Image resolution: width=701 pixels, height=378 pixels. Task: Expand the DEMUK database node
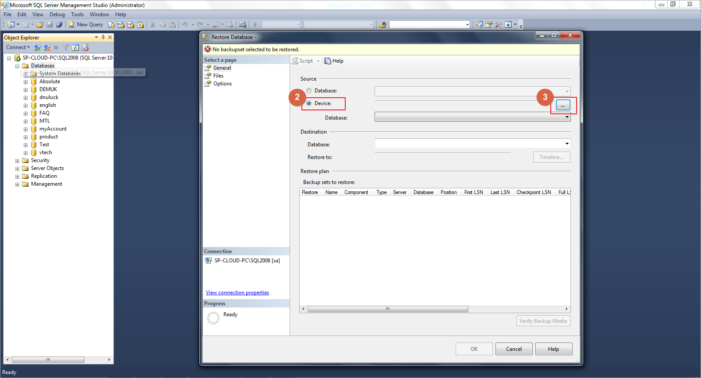pyautogui.click(x=25, y=90)
